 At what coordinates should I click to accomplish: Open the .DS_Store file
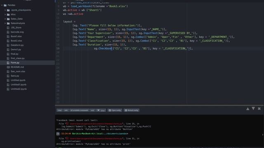(x=16, y=28)
